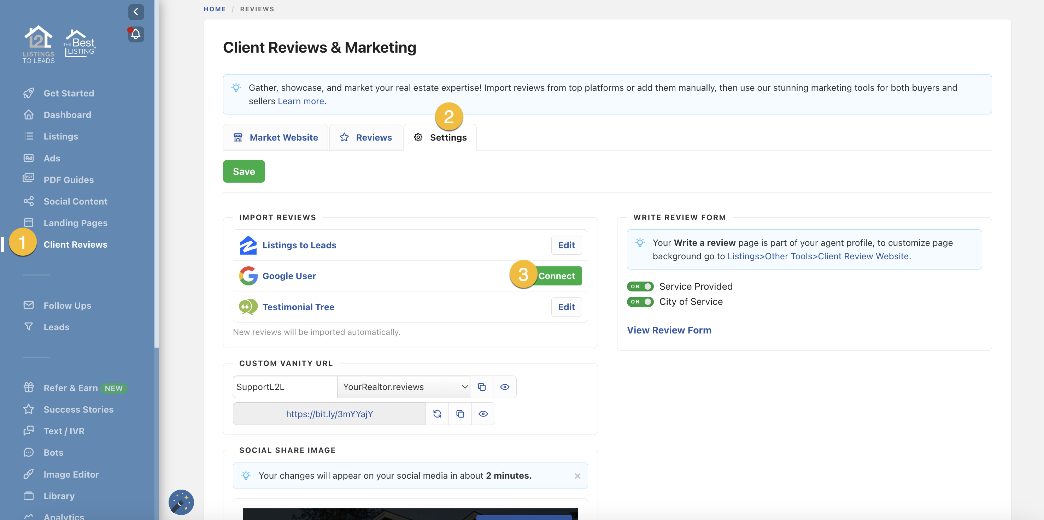This screenshot has width=1044, height=520.
Task: Click the notification bell icon
Action: tap(135, 34)
